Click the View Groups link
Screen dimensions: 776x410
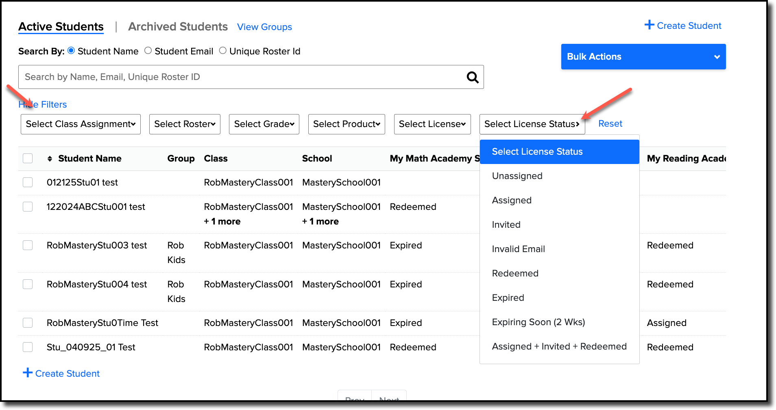click(264, 27)
